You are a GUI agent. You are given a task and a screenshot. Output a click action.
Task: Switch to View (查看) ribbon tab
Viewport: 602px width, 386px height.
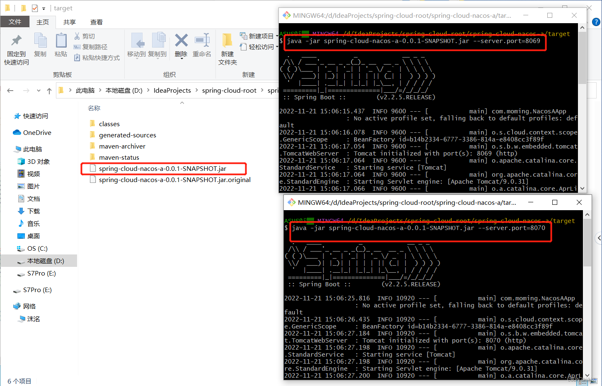pyautogui.click(x=97, y=22)
